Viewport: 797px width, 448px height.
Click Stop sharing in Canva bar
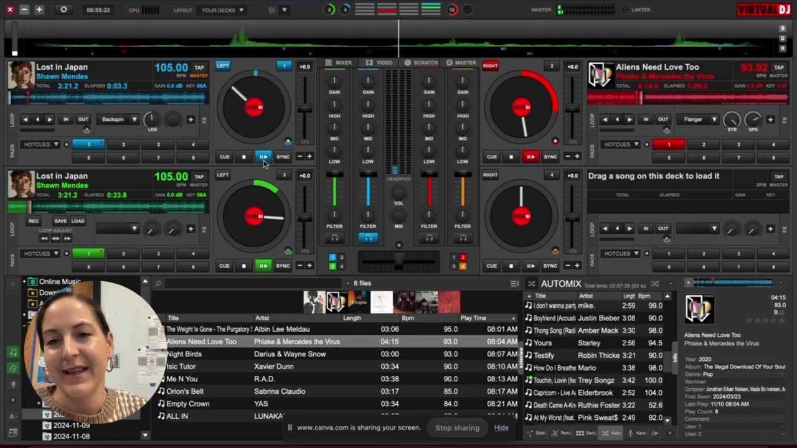(457, 428)
